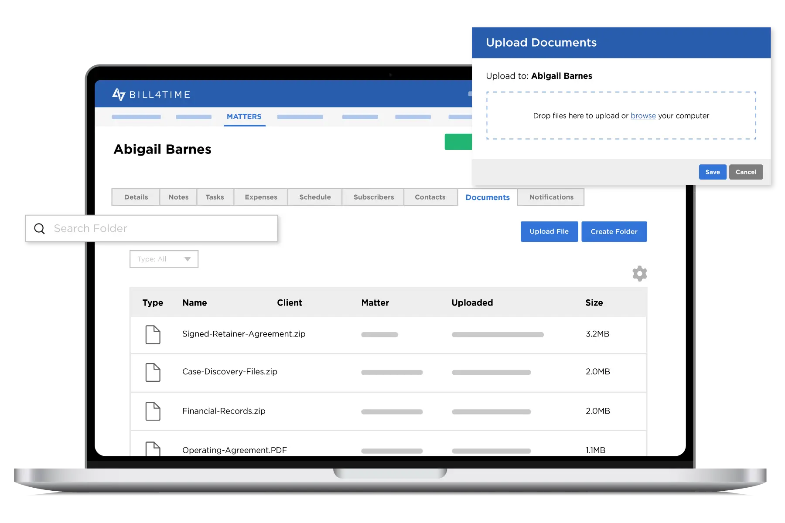
Task: Click the Signed-Retainer-Agreement.zip file icon
Action: click(x=153, y=335)
